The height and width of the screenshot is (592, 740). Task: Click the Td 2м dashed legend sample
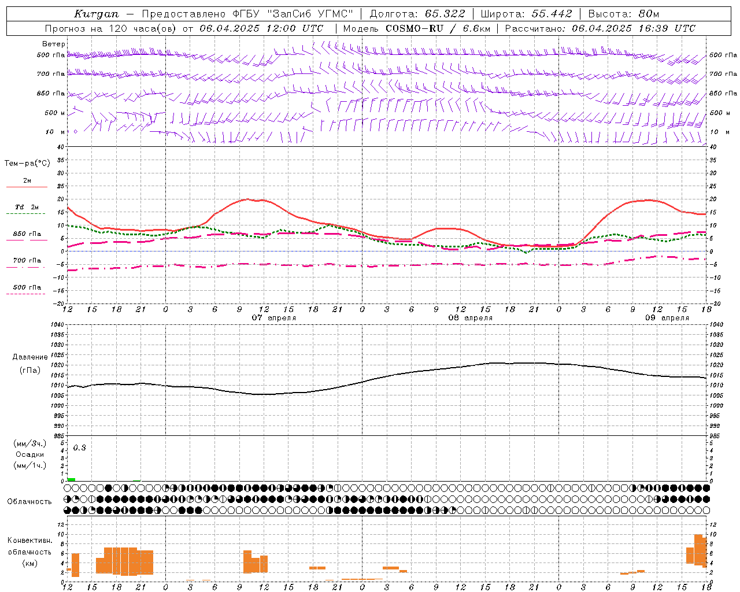(27, 214)
